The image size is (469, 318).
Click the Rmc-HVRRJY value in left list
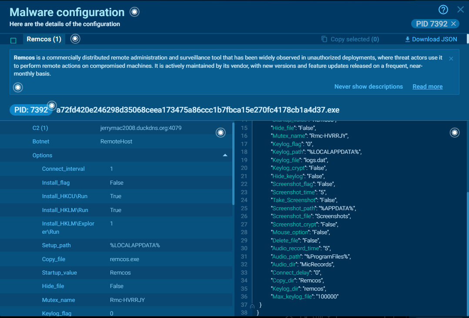coord(127,300)
